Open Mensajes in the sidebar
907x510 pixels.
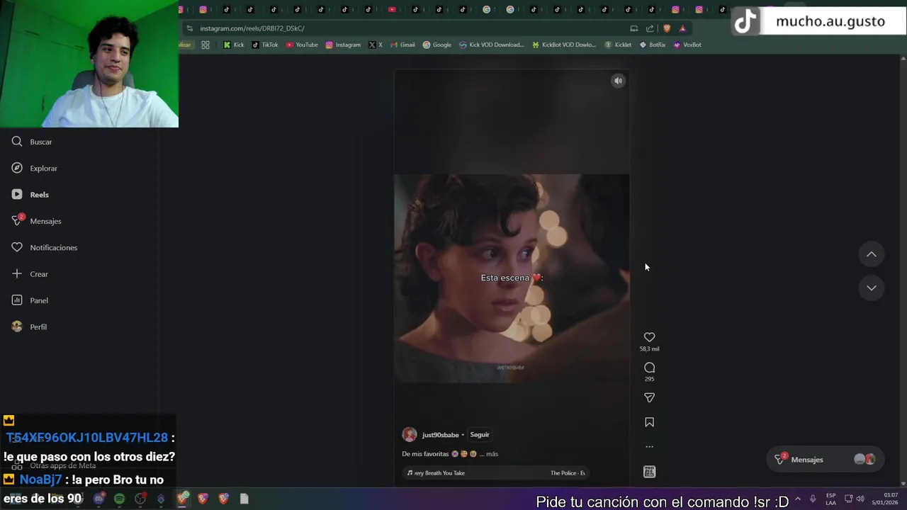(x=37, y=221)
